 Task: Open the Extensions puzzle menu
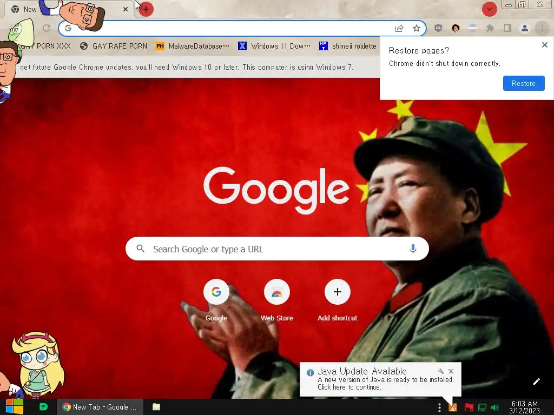(490, 28)
